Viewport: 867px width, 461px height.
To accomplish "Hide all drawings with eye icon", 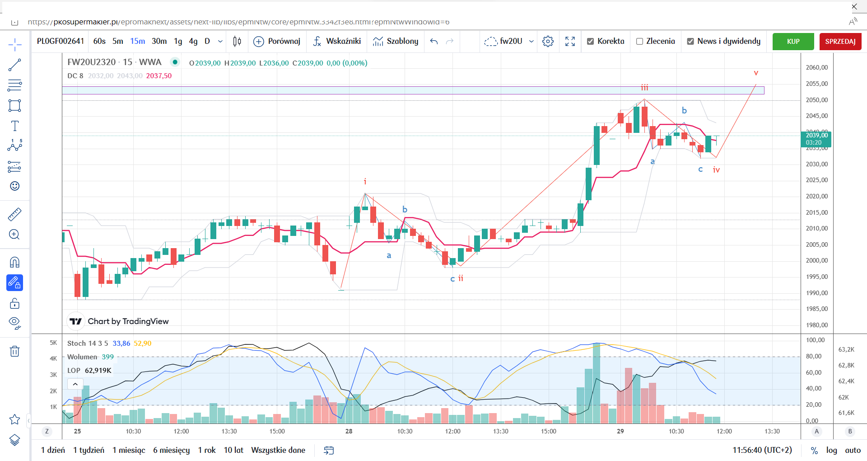I will [14, 323].
